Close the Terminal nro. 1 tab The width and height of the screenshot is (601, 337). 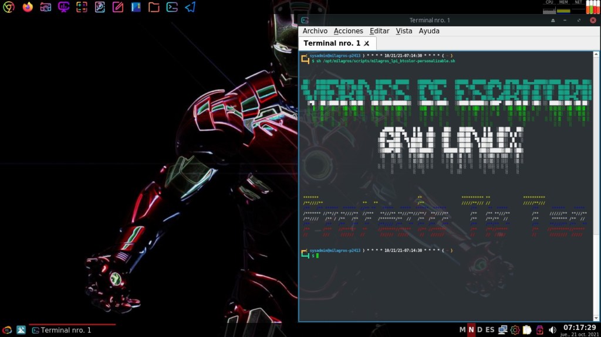[x=367, y=43]
